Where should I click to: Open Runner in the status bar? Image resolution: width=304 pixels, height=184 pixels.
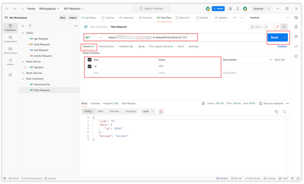pos(237,179)
